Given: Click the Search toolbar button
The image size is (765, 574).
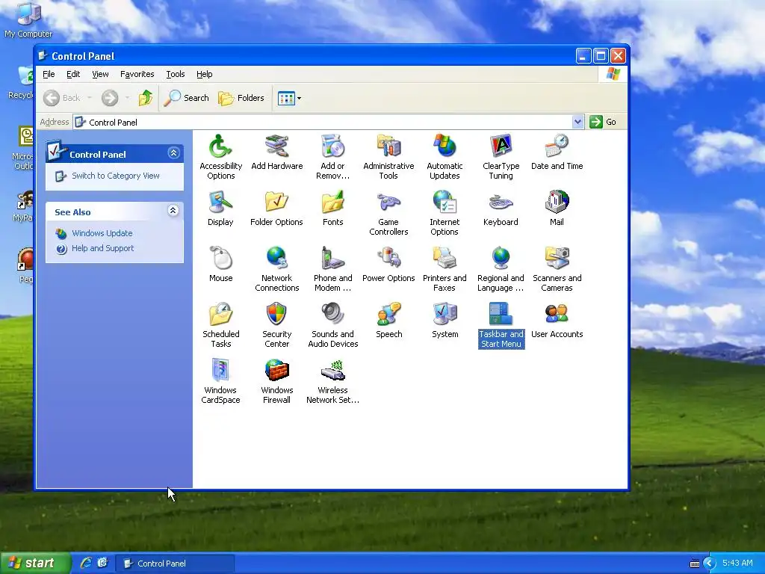Looking at the screenshot, I should (186, 98).
